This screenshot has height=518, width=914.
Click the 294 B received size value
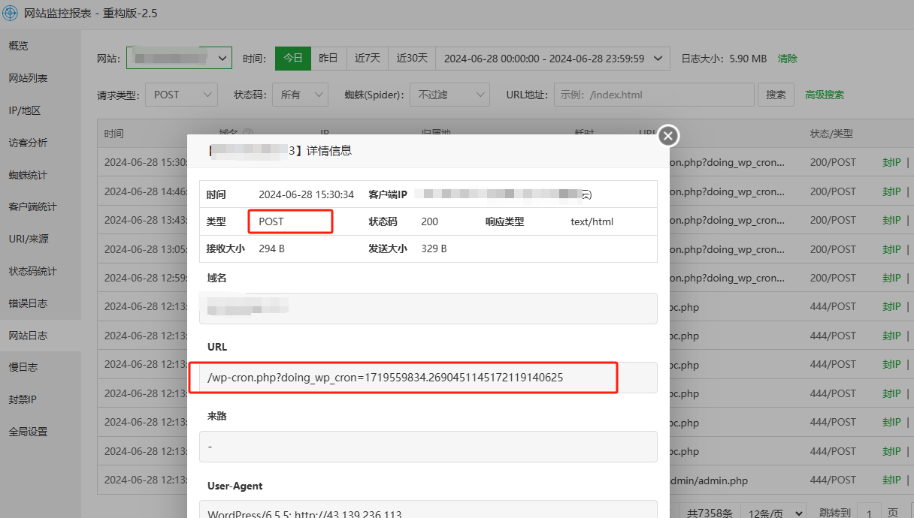[x=271, y=248]
